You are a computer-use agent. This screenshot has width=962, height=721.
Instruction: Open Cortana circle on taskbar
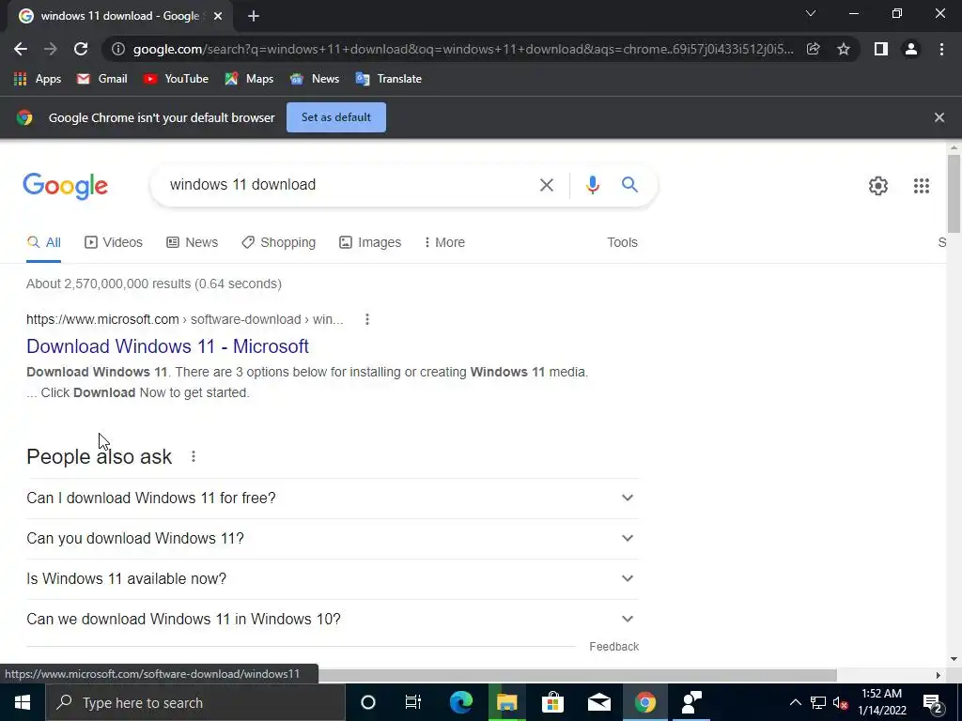pyautogui.click(x=367, y=702)
